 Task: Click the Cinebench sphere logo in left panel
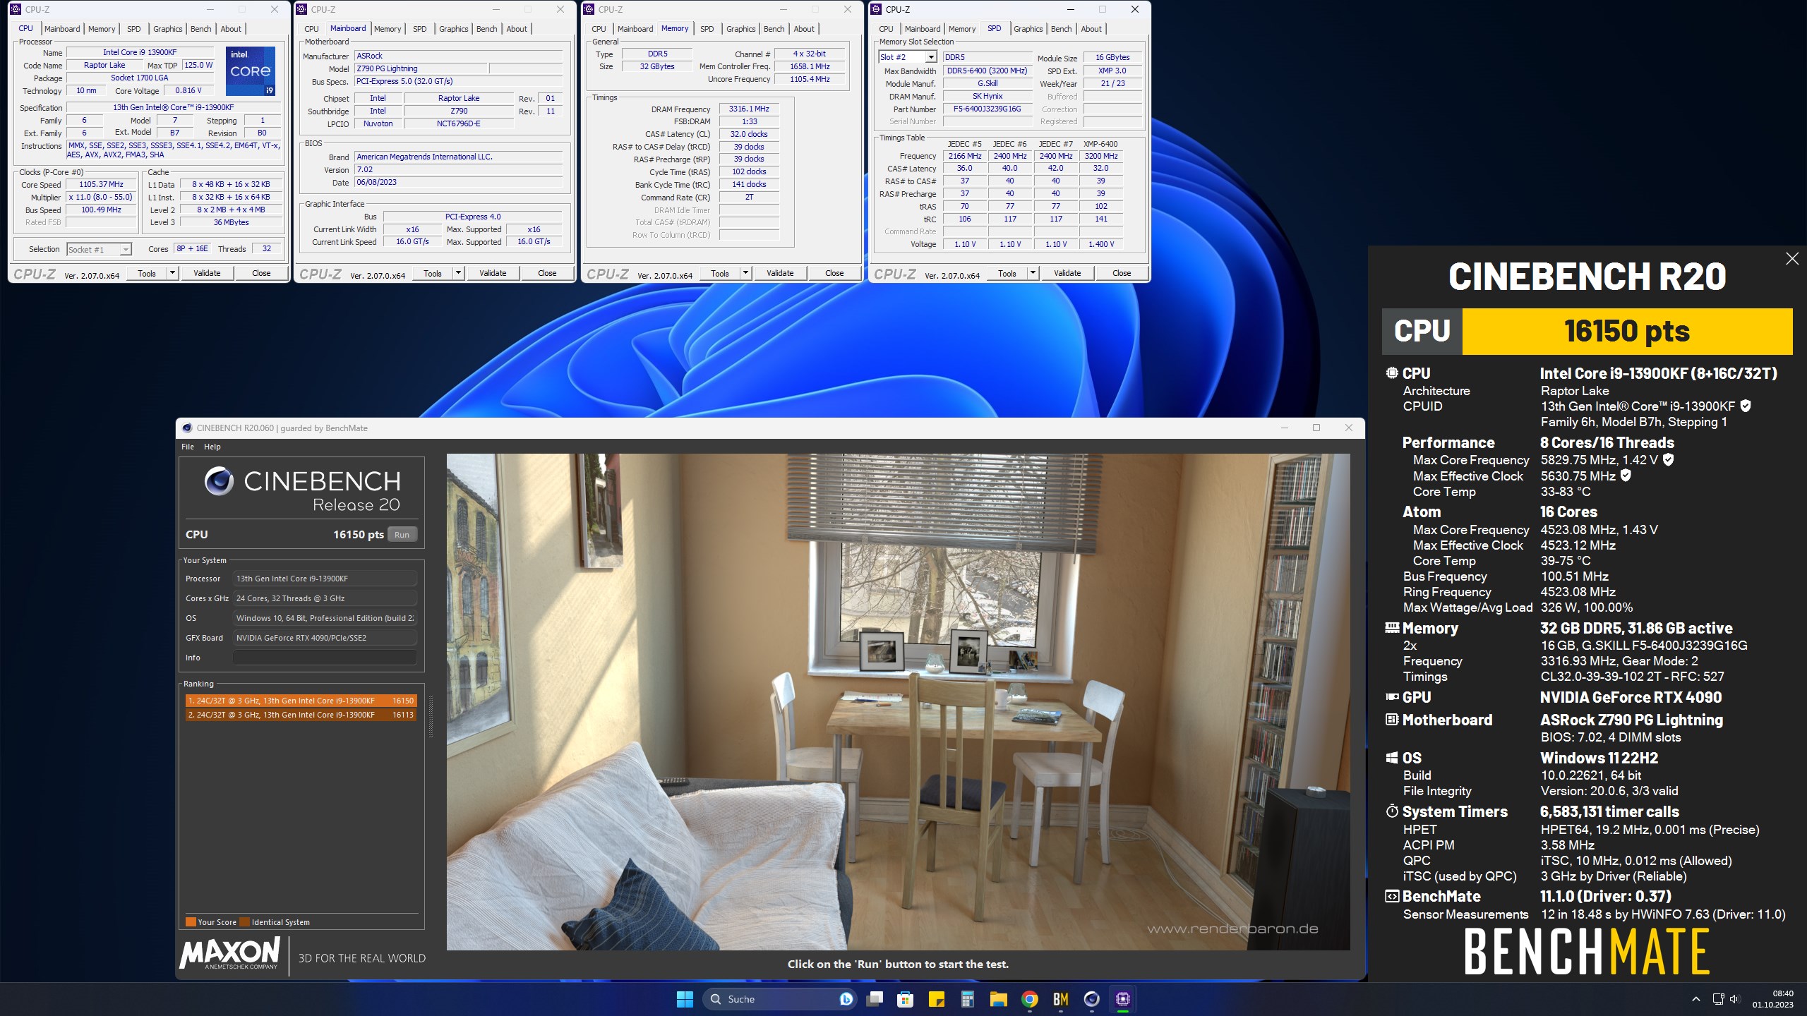219,481
